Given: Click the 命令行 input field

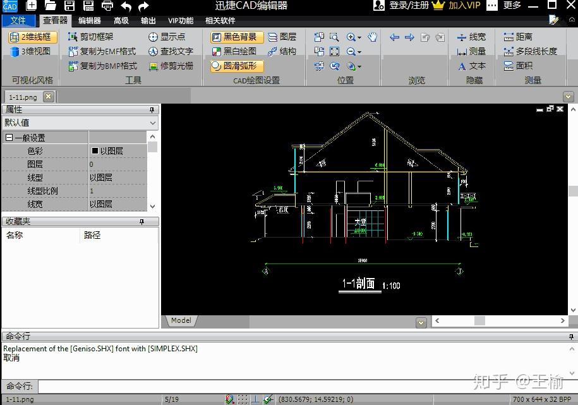Looking at the screenshot, I should pyautogui.click(x=308, y=386).
